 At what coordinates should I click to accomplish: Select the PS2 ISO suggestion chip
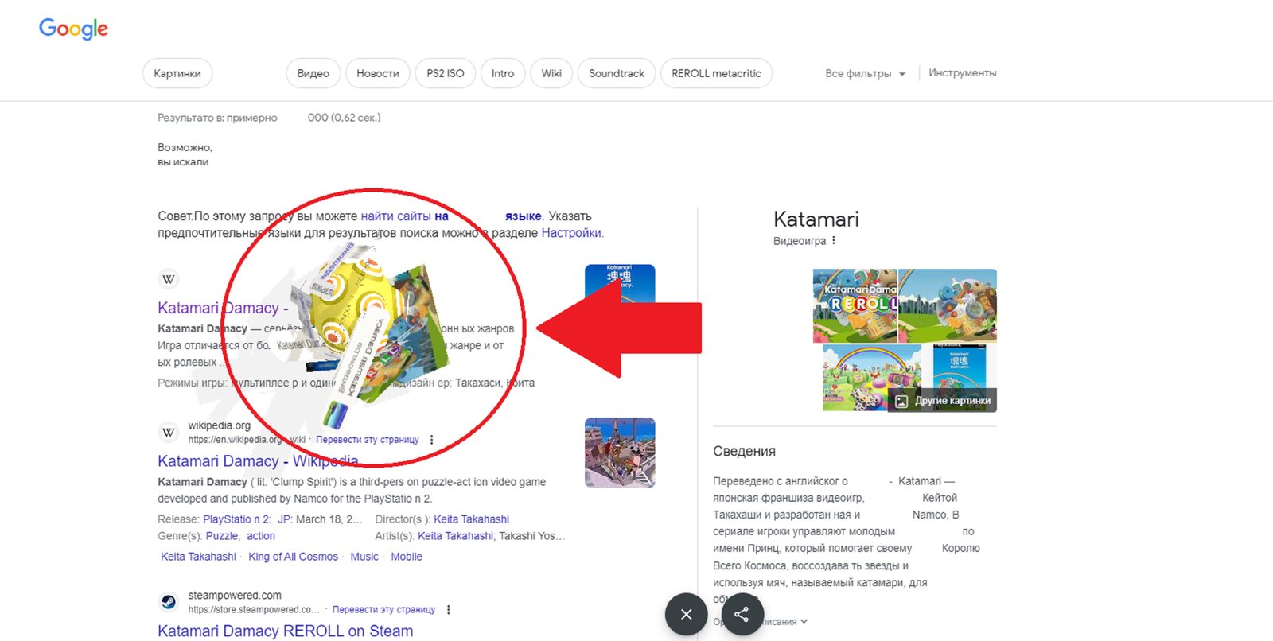click(446, 73)
